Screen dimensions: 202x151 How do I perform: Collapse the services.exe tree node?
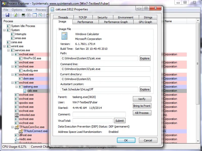coord(9,51)
